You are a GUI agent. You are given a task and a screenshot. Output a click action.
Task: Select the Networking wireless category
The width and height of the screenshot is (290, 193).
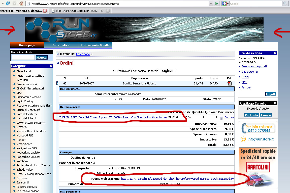click(x=28, y=157)
